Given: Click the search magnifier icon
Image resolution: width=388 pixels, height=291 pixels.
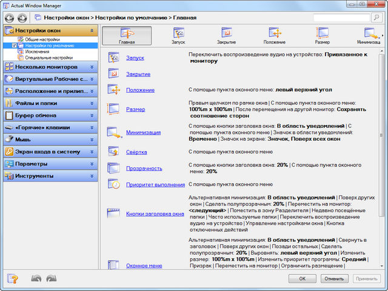Looking at the screenshot, I should (x=375, y=18).
